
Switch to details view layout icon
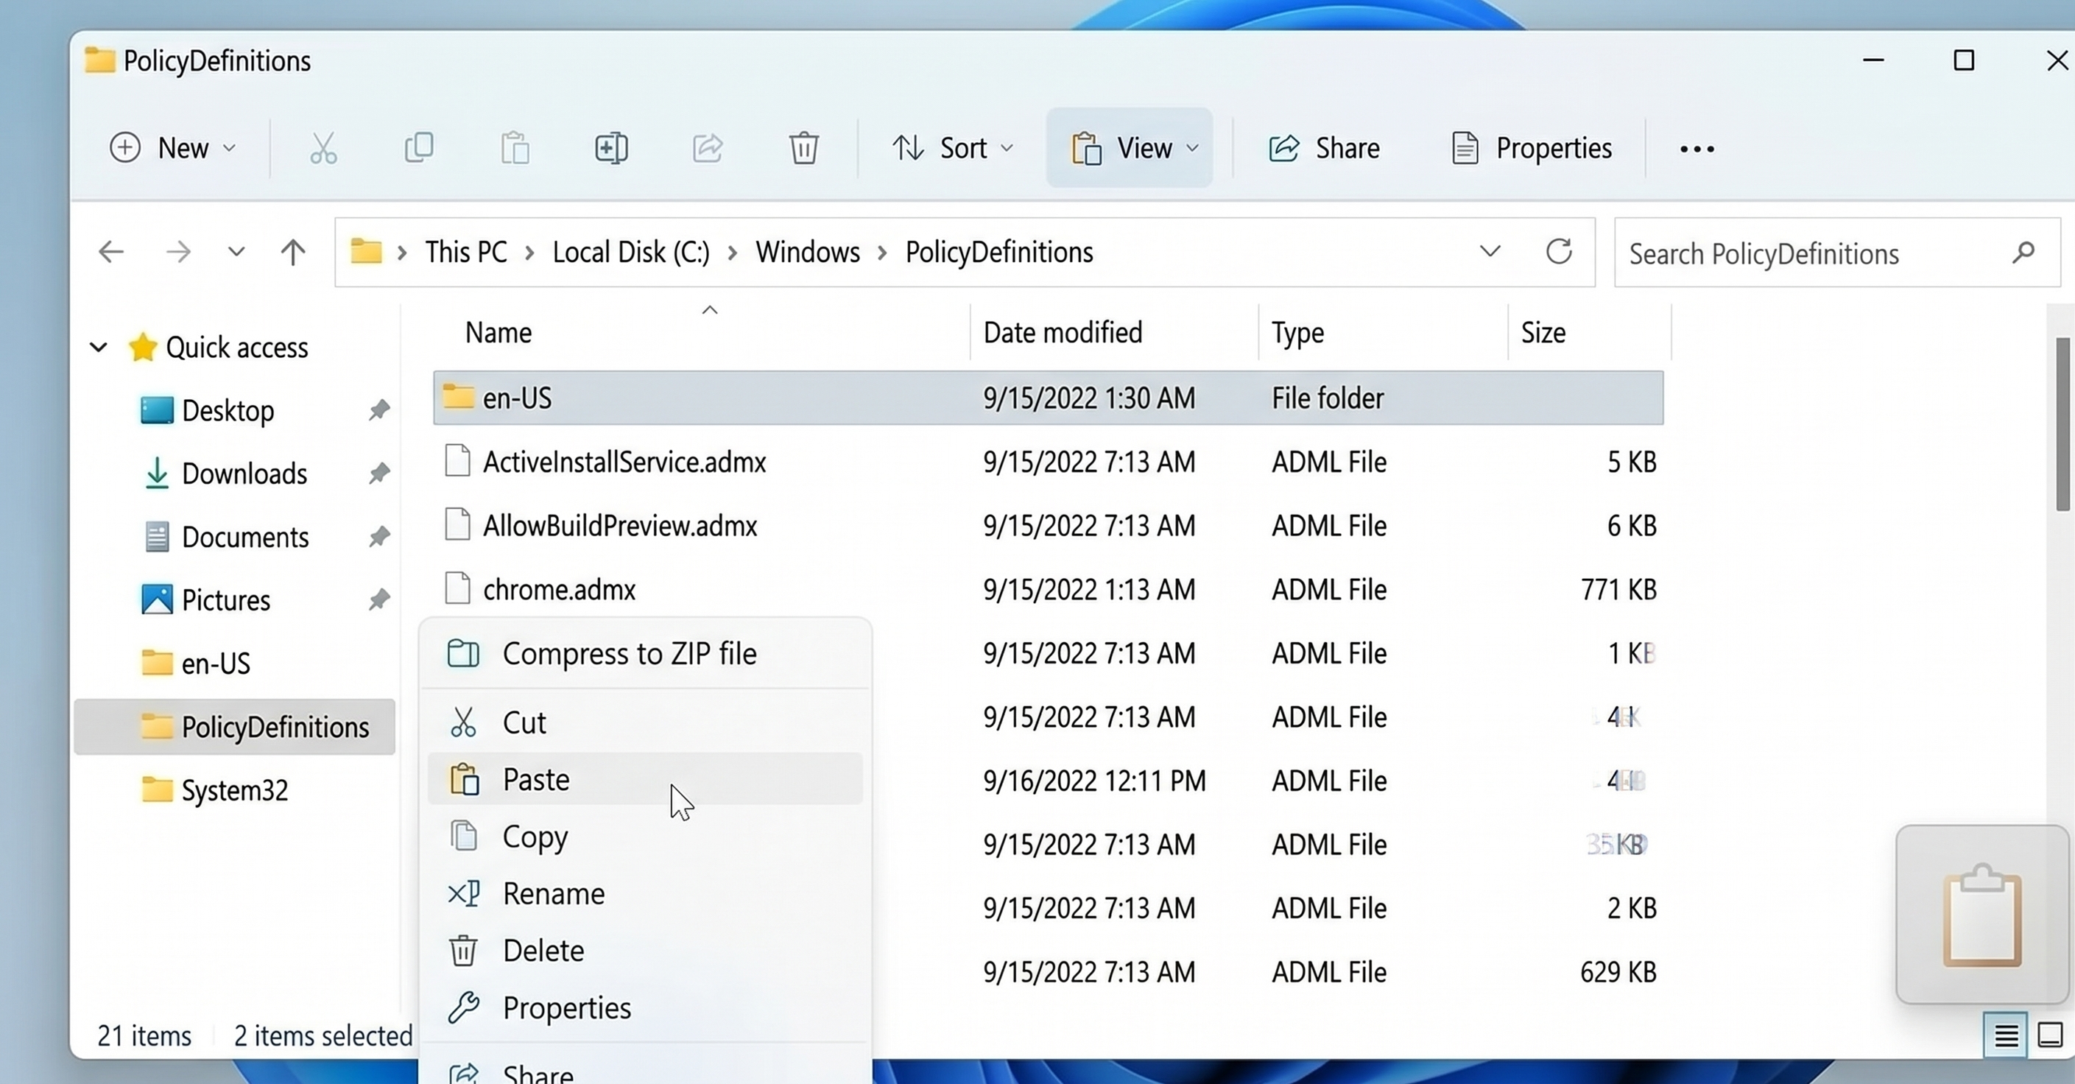coord(2007,1035)
